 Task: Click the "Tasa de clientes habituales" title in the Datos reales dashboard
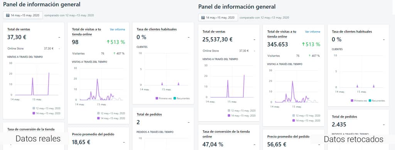pos(157,29)
